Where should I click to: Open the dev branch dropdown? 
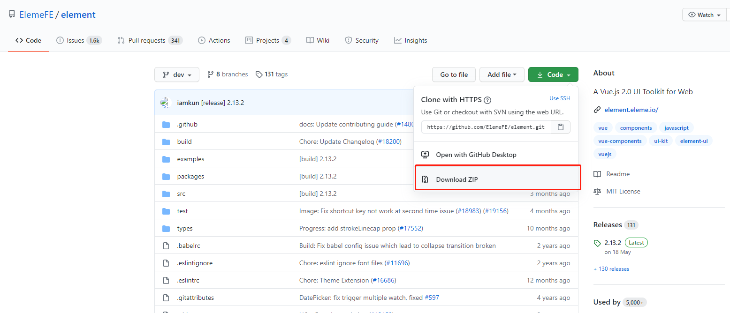click(x=177, y=75)
